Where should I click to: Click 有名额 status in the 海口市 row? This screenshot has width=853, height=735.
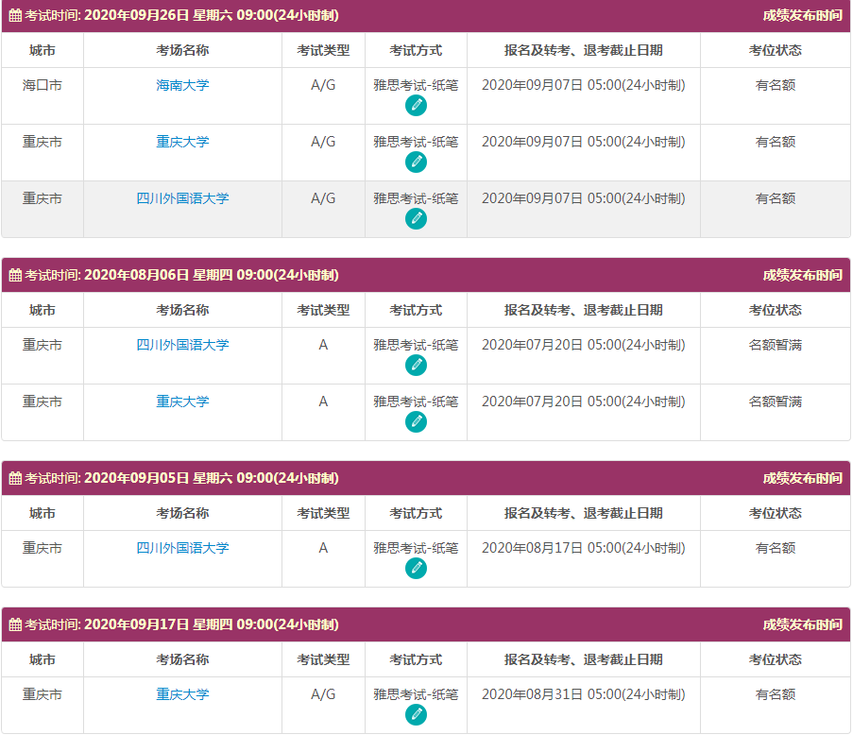[x=775, y=85]
